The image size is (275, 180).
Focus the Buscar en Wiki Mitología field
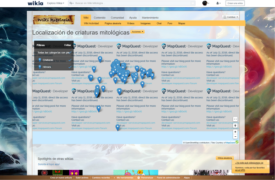[132, 3]
